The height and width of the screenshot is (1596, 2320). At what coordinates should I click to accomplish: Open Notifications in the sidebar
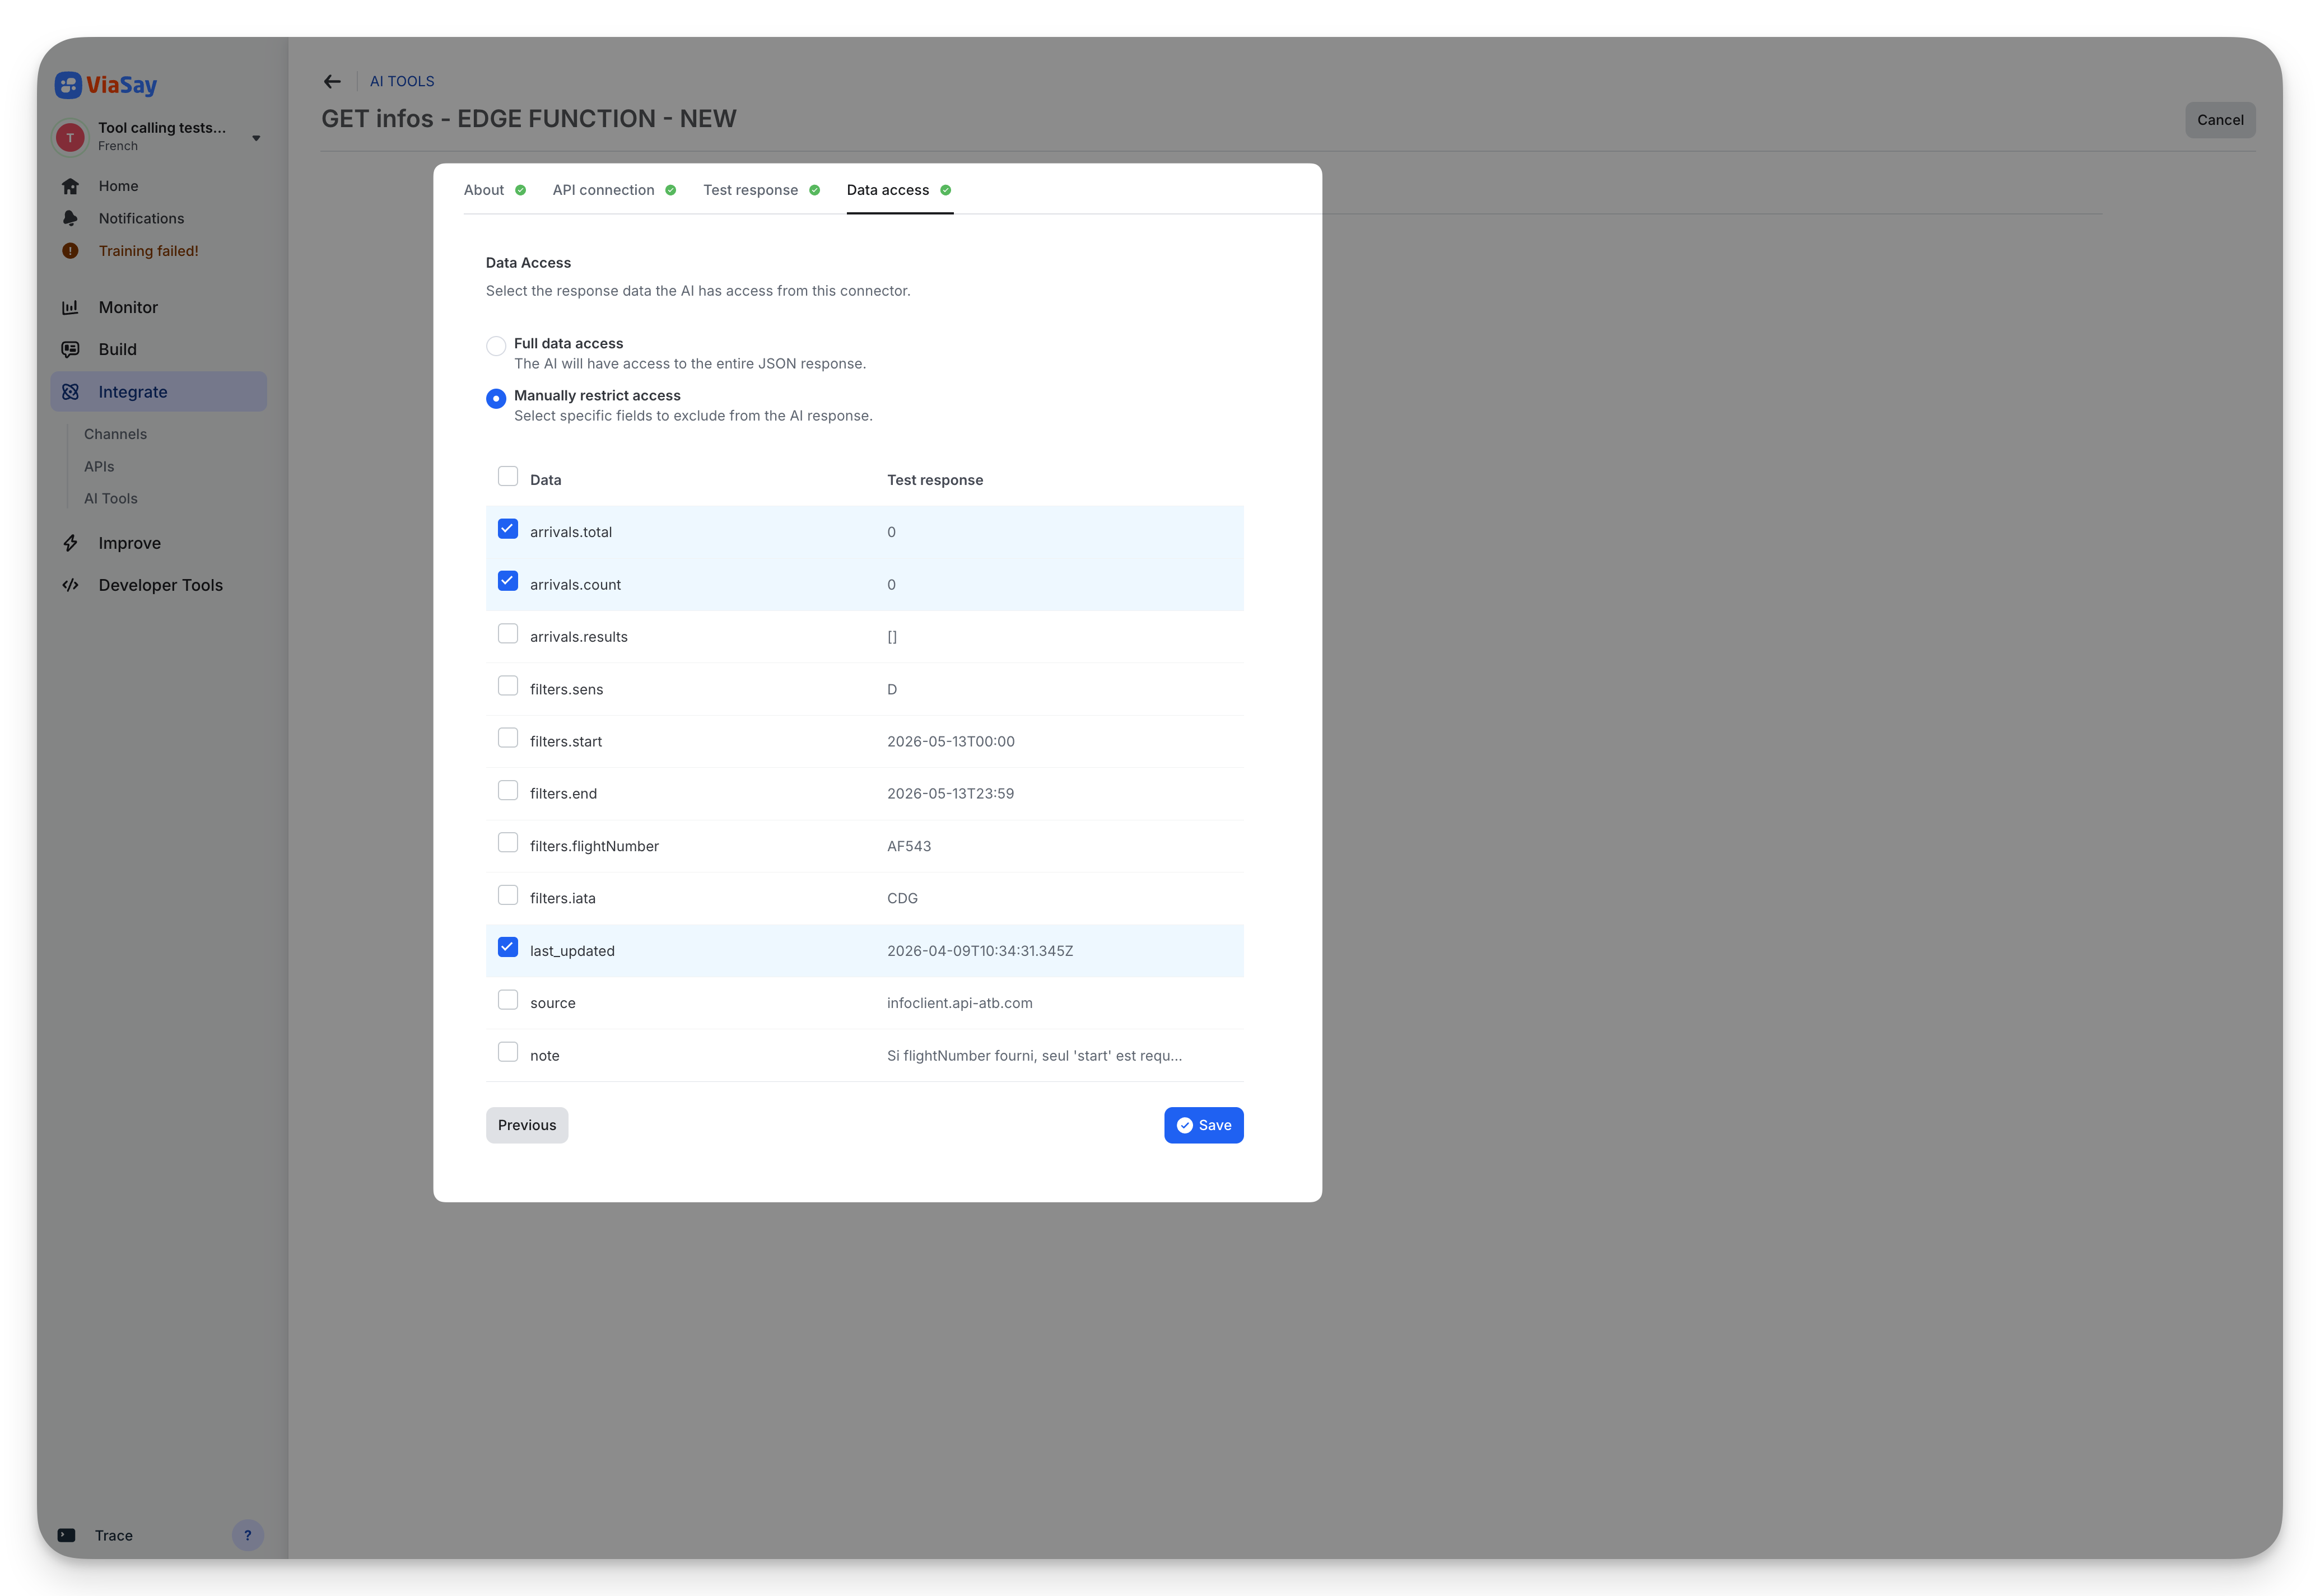coord(140,218)
